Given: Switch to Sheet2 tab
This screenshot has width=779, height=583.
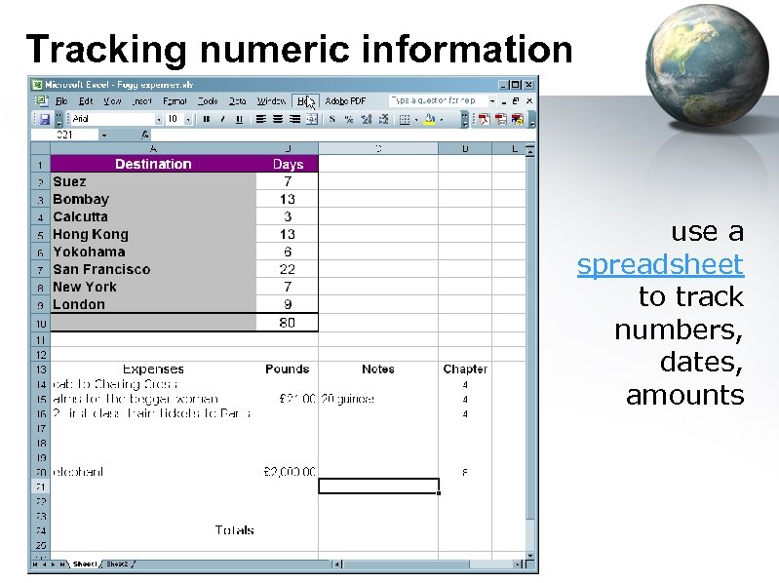Looking at the screenshot, I should (117, 564).
